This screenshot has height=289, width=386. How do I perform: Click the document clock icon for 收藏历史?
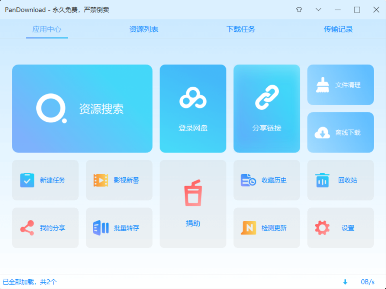[x=248, y=180]
